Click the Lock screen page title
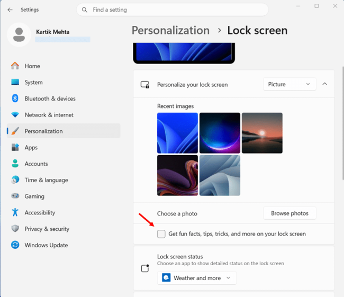344x297 pixels. [x=257, y=30]
